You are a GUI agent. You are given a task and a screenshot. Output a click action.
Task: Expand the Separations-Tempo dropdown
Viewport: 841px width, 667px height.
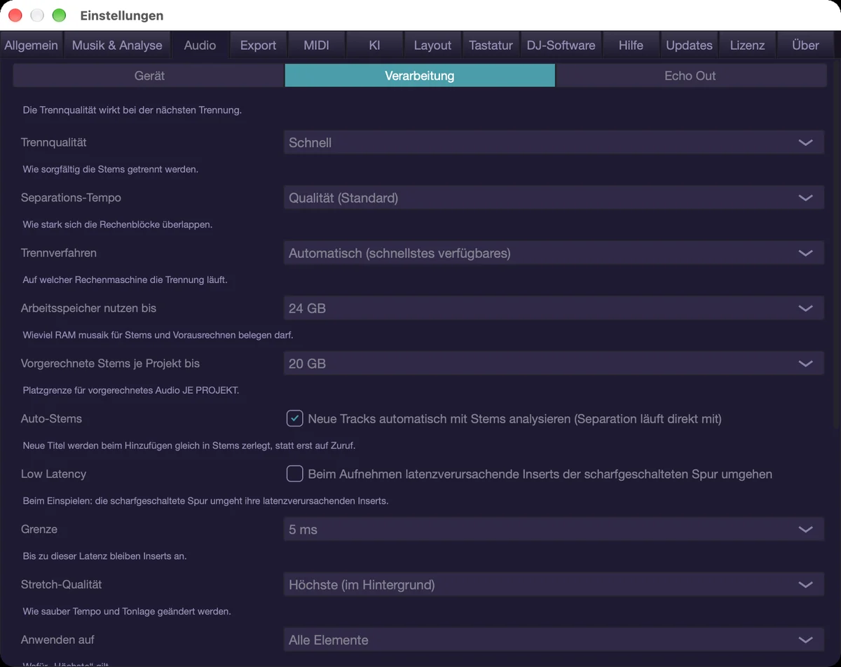[554, 198]
